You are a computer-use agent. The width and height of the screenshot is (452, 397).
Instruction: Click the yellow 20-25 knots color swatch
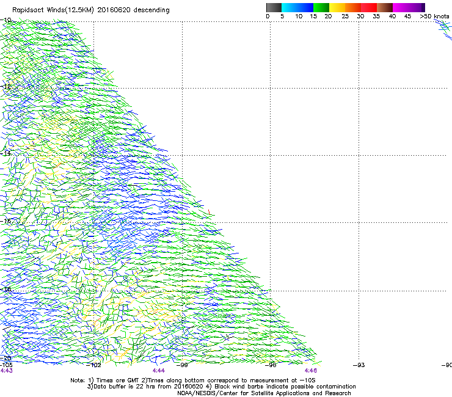point(337,7)
